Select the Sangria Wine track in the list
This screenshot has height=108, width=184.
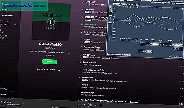[90, 24]
